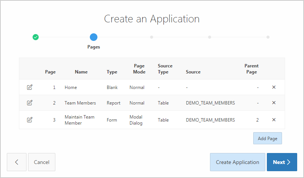This screenshot has height=178, width=304.
Task: Remove the Home page from list
Action: [274, 87]
